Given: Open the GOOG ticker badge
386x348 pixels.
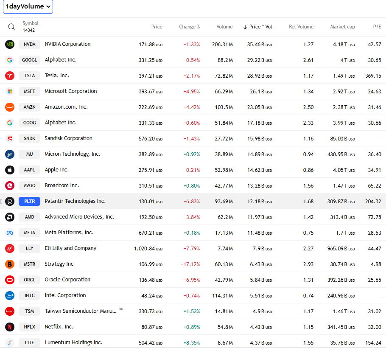Looking at the screenshot, I should click(x=30, y=123).
